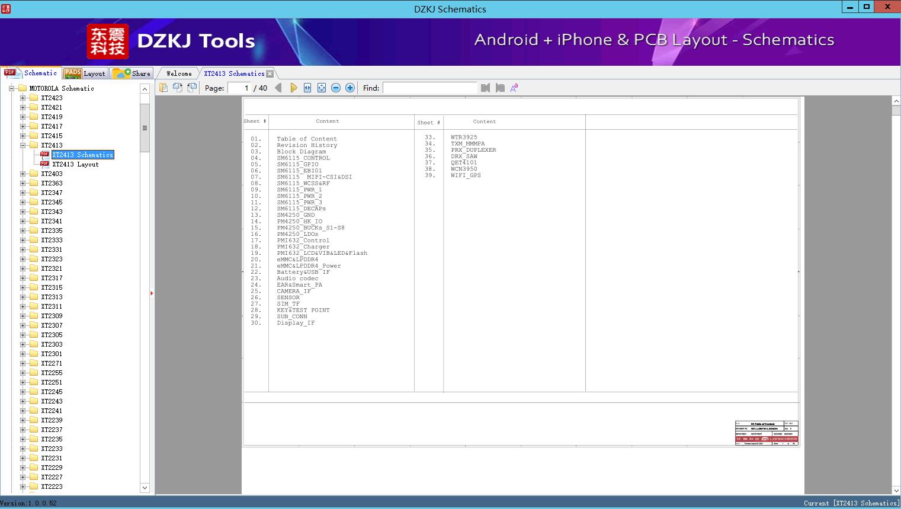
Task: Click the document viewer scroll-down arrow
Action: (896, 490)
